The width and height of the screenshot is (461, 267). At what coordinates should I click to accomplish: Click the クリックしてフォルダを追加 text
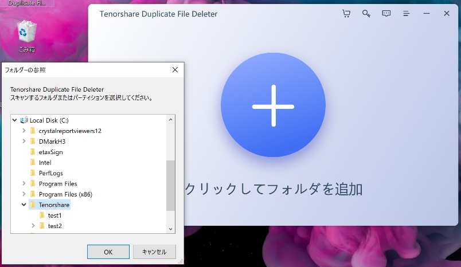(x=274, y=189)
